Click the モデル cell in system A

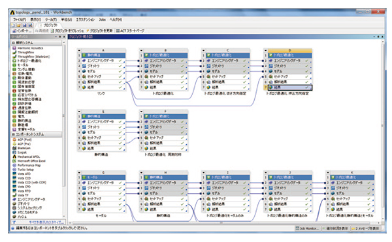pyautogui.click(x=103, y=71)
